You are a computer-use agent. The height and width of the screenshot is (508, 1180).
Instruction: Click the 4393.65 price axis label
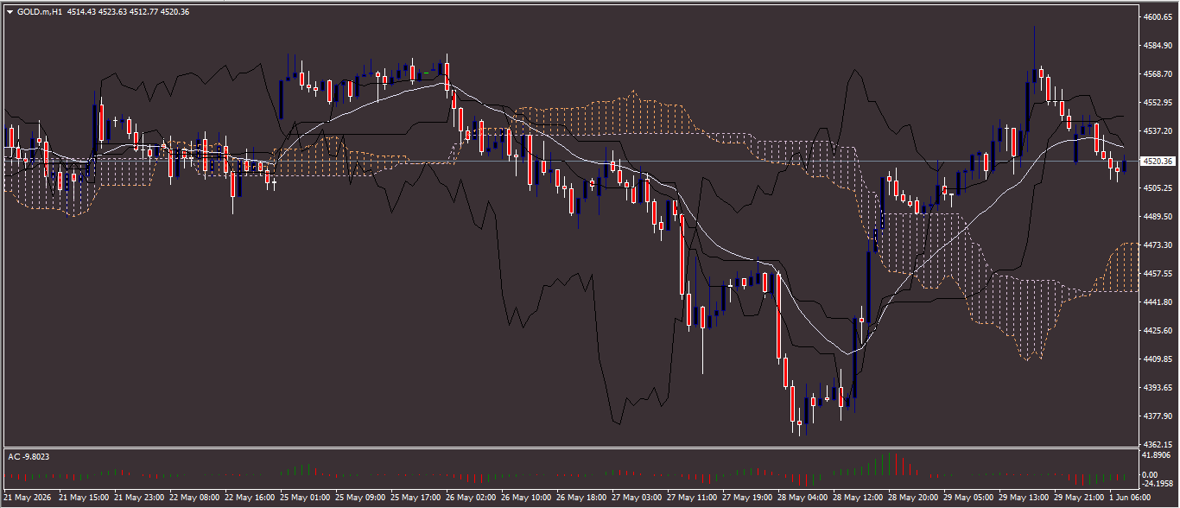click(x=1157, y=388)
